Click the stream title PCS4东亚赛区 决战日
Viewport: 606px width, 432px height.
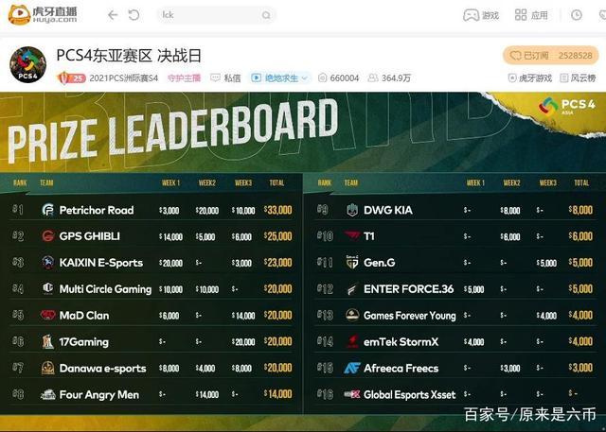pyautogui.click(x=131, y=56)
